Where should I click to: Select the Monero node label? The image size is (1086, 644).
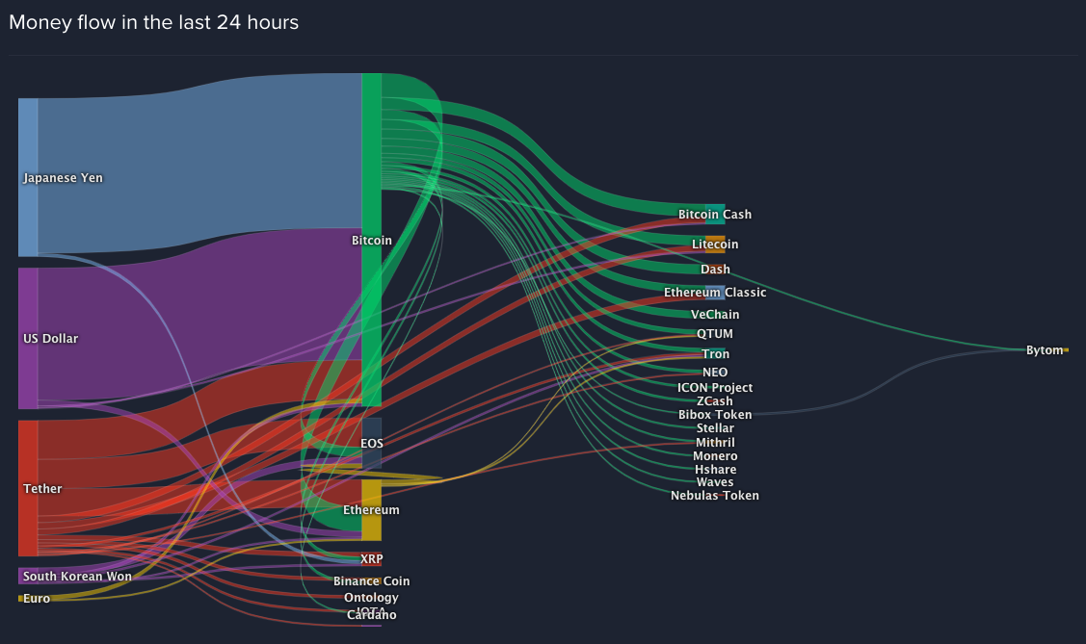click(x=715, y=456)
